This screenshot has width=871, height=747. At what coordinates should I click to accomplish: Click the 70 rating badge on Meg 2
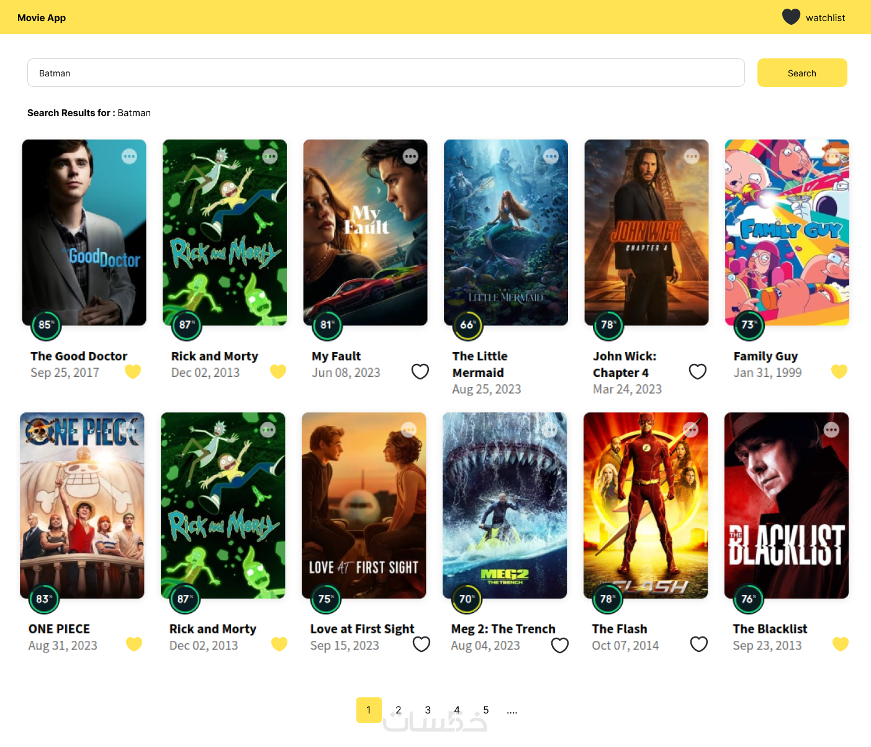click(x=467, y=599)
